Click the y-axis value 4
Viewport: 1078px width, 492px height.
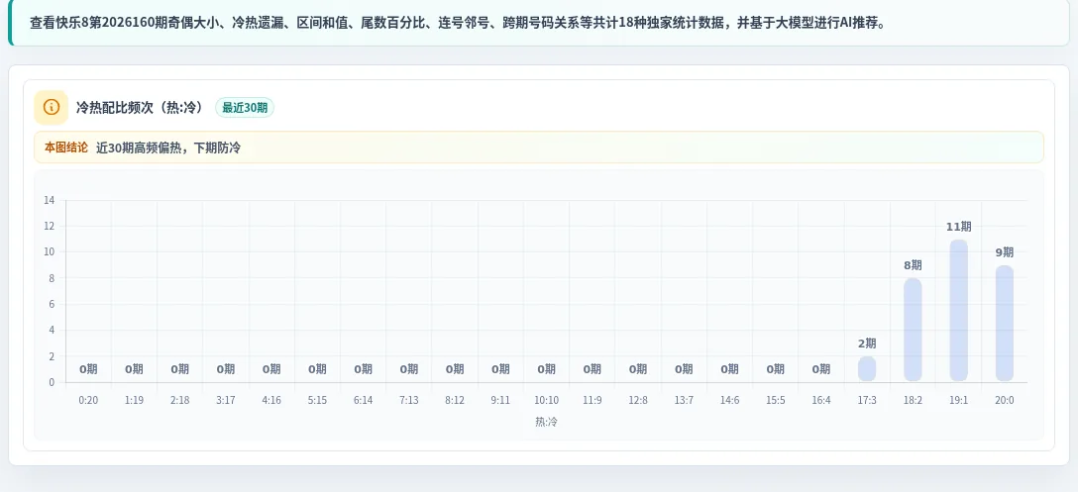tap(52, 331)
